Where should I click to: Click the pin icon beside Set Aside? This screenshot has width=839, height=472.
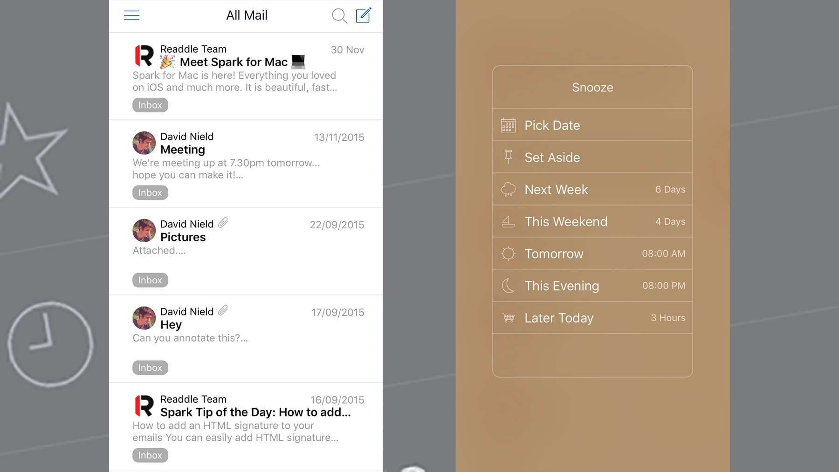508,157
